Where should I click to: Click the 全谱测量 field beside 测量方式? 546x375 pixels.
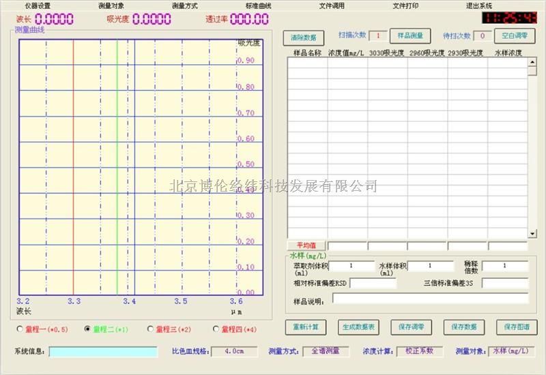[x=326, y=351]
